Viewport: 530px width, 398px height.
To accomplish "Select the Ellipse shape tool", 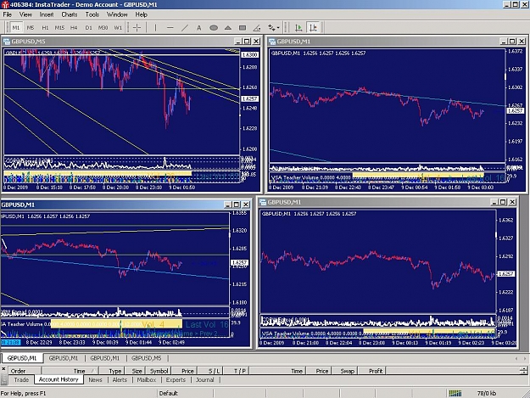I will pyautogui.click(x=214, y=28).
